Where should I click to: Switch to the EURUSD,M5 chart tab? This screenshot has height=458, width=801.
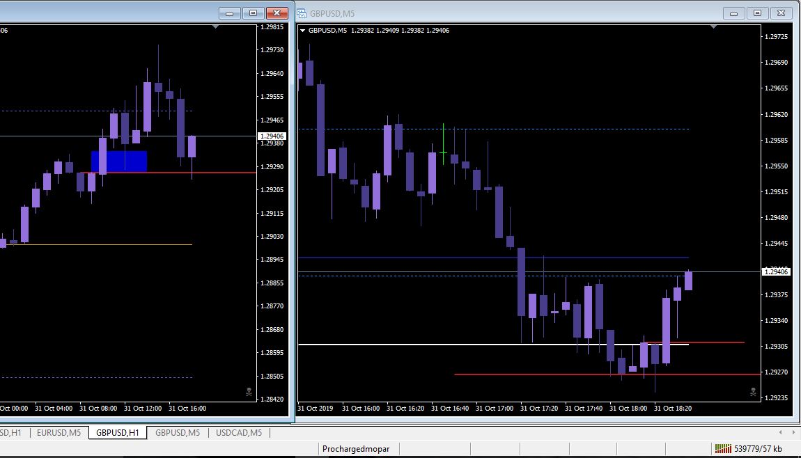pos(59,433)
